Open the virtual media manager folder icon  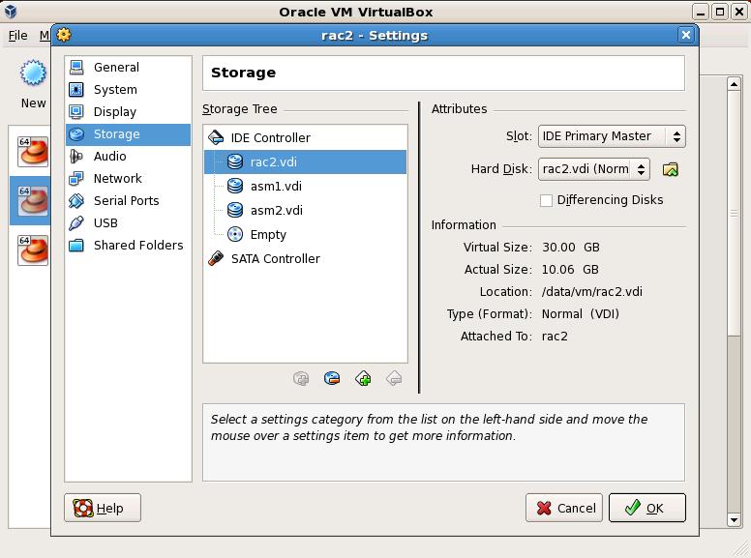670,169
